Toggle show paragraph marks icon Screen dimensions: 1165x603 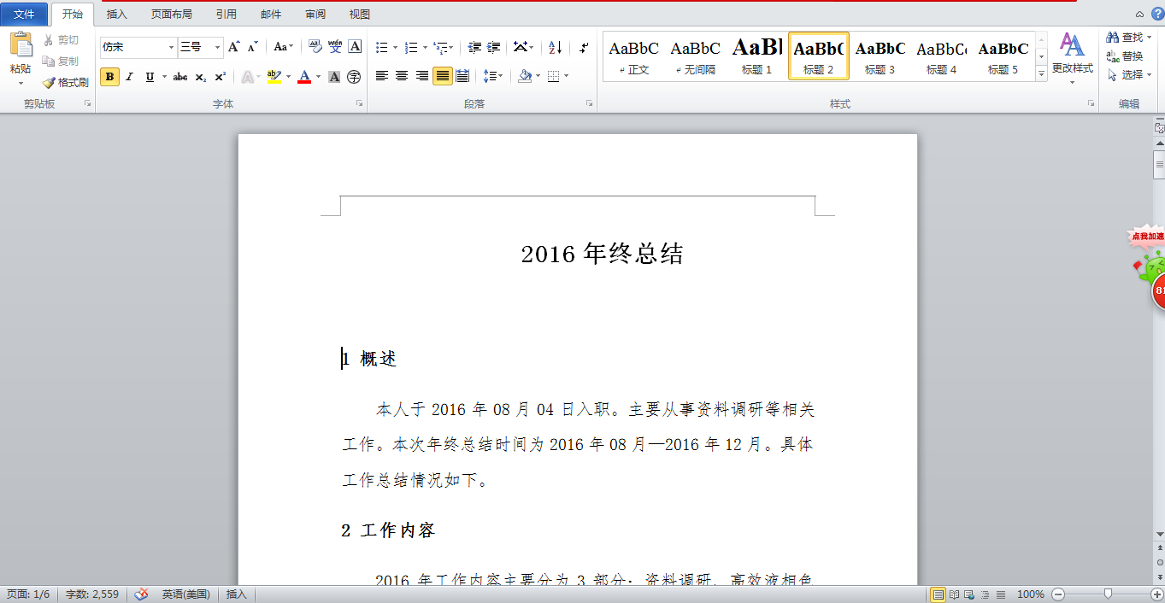[x=583, y=48]
